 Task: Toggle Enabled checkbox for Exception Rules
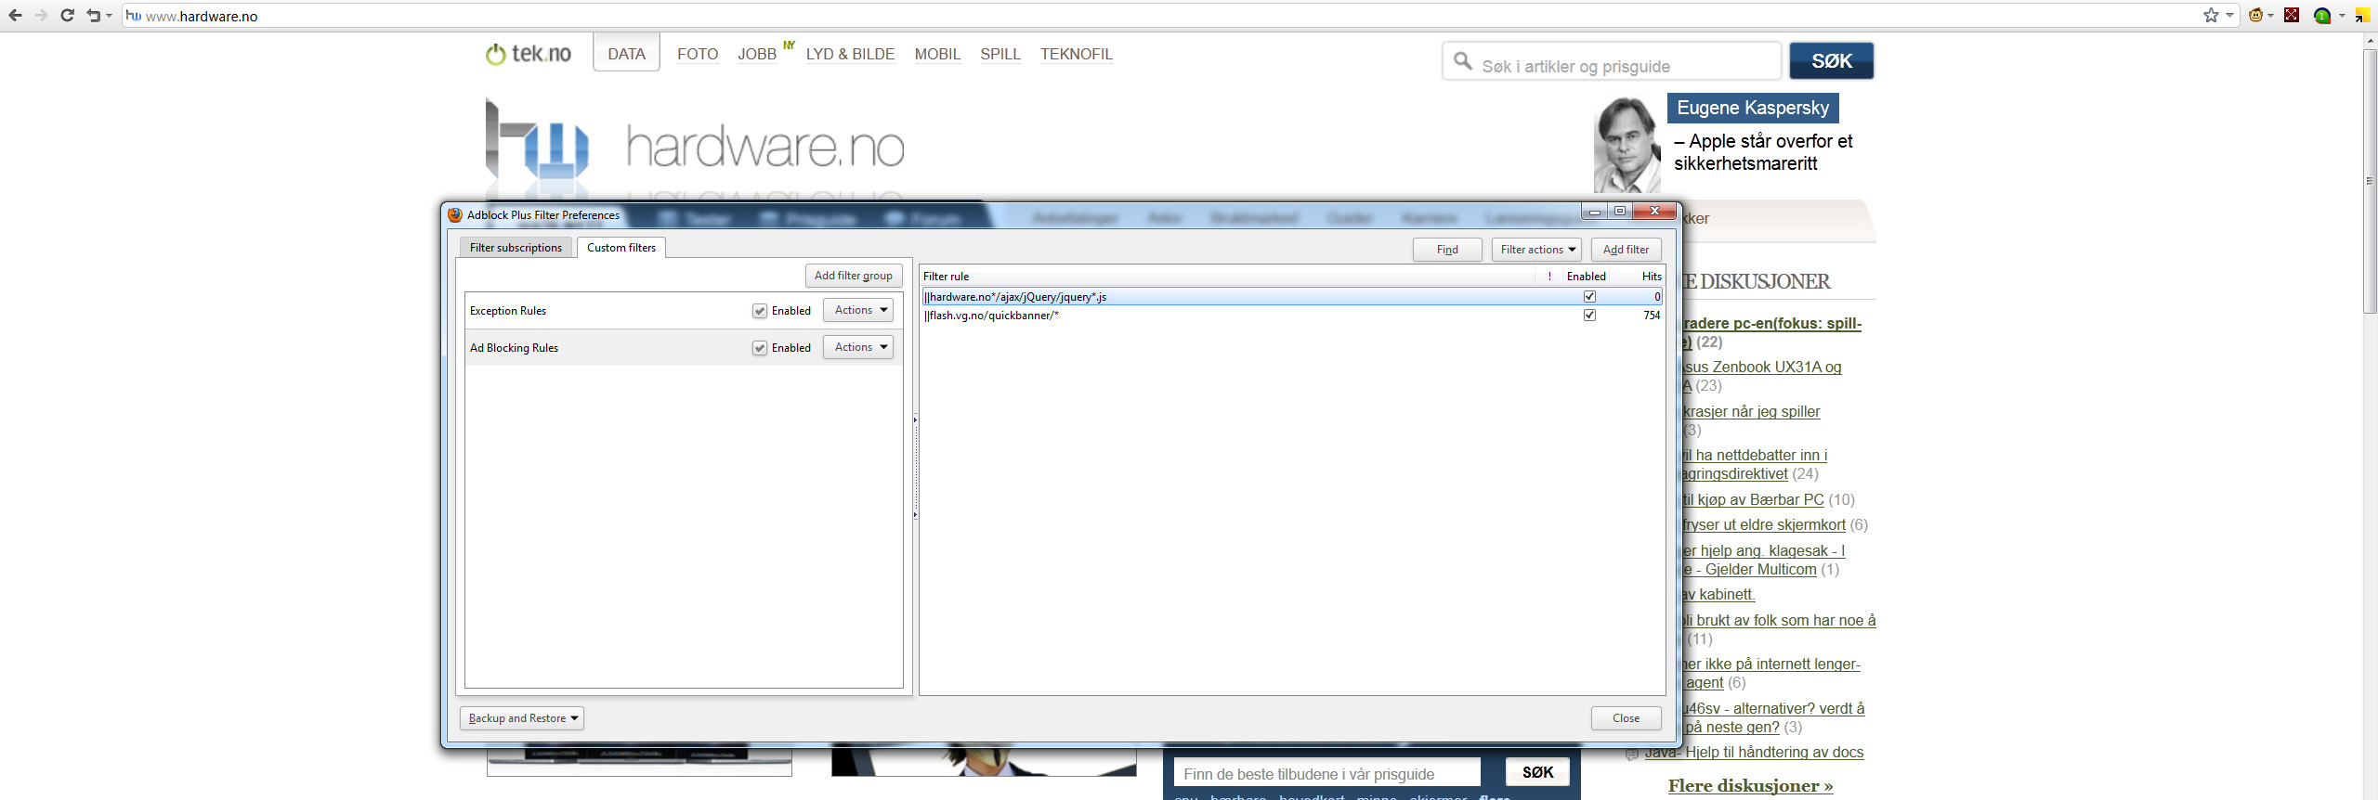tap(760, 311)
